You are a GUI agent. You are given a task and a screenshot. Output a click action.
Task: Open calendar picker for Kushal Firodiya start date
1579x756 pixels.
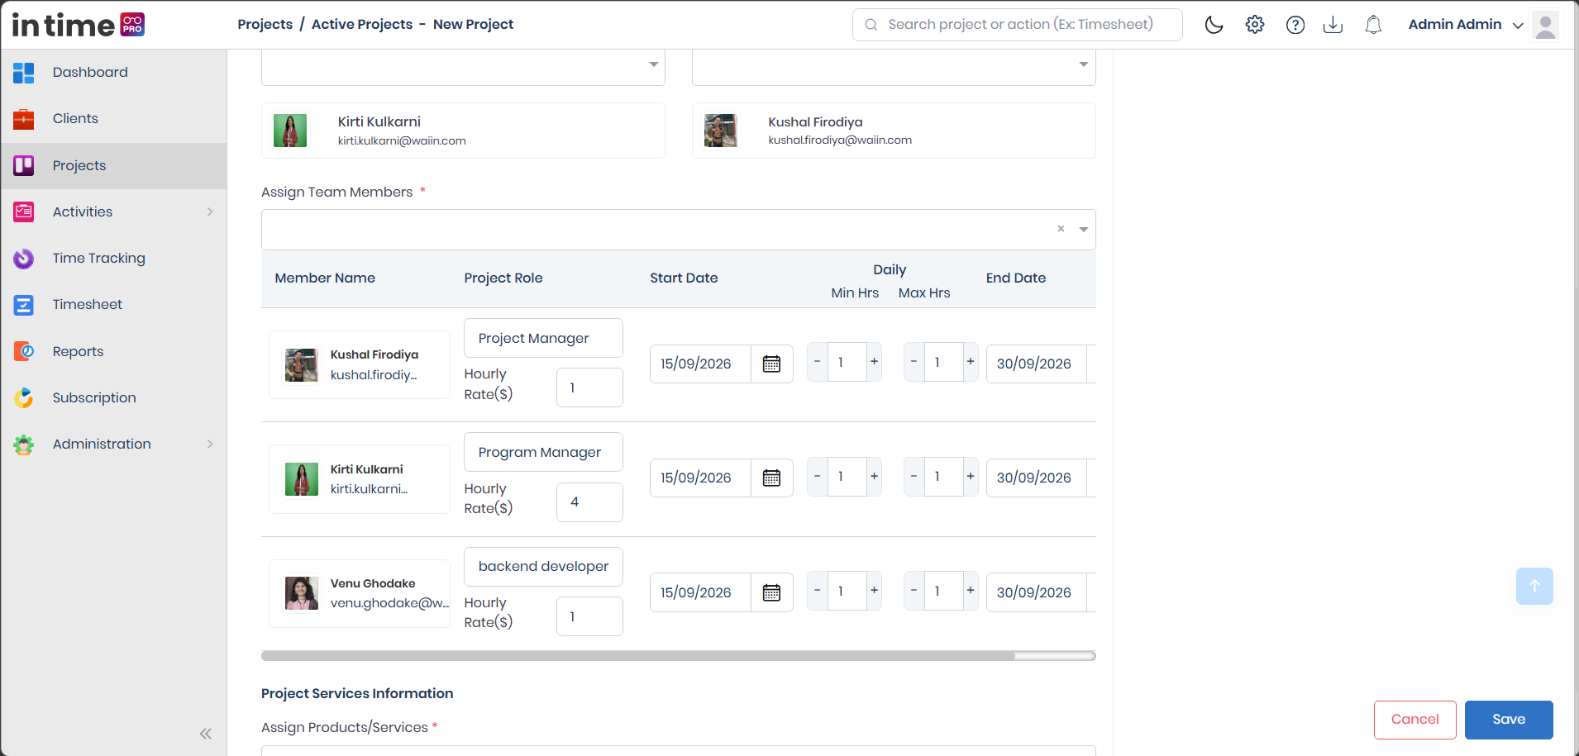[x=771, y=364]
